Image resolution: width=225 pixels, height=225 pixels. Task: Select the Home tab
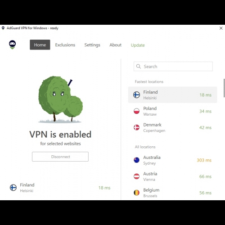pos(40,45)
